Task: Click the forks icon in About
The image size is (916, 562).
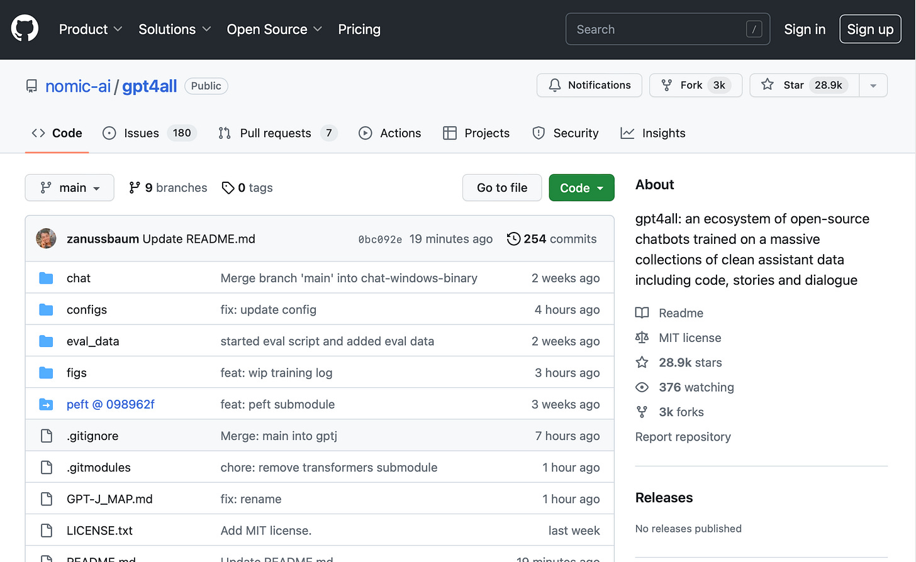Action: click(642, 412)
